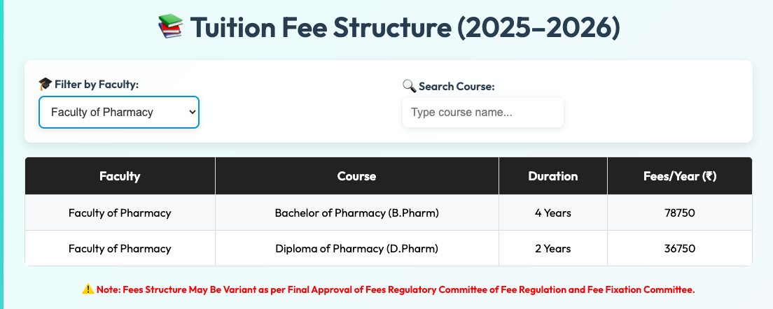Viewport: 773px width, 309px height.
Task: Click the Course column header
Action: tap(357, 176)
